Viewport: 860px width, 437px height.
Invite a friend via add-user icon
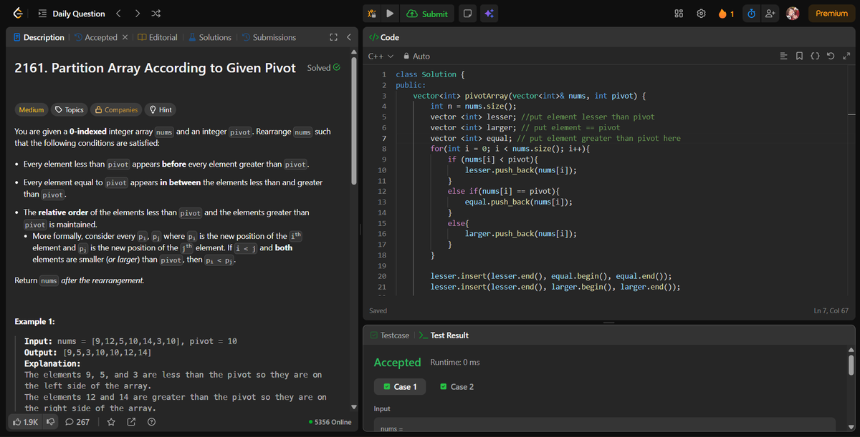[x=770, y=14]
